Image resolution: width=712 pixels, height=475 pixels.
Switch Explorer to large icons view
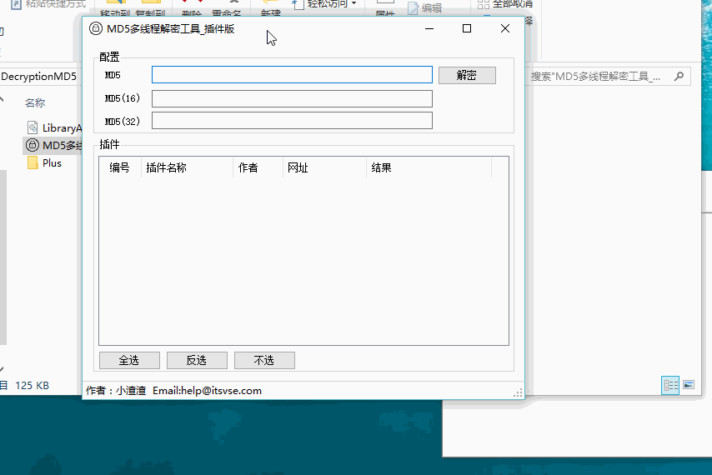(689, 385)
